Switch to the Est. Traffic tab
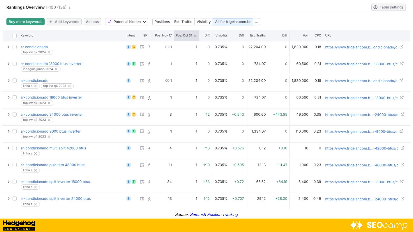 click(183, 22)
